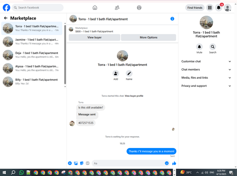Open notifications bell icon
Image resolution: width=237 pixels, height=176 pixels.
[x=219, y=8]
